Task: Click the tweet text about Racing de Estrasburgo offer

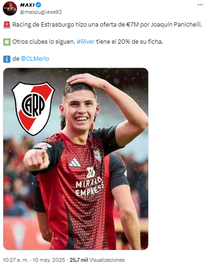Action: [x=107, y=25]
